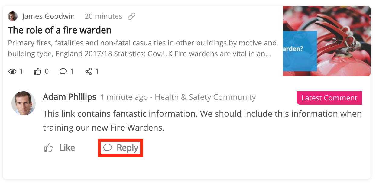Viewport: 376px width, 185px height.
Task: Click the Latest Comment badge
Action: coord(329,98)
